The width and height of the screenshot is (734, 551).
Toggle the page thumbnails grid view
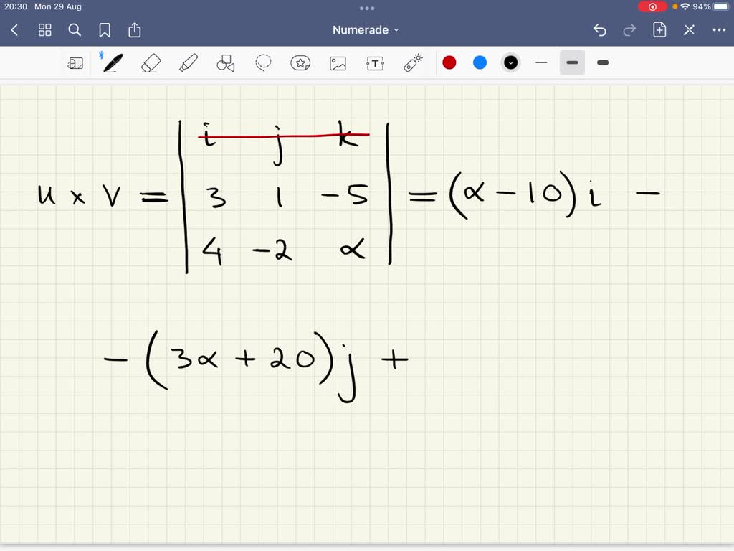[44, 29]
